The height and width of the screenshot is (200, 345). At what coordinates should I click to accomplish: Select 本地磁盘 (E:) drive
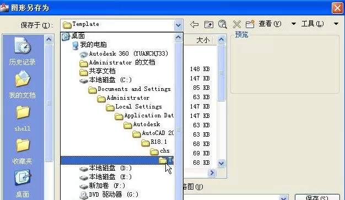106,177
